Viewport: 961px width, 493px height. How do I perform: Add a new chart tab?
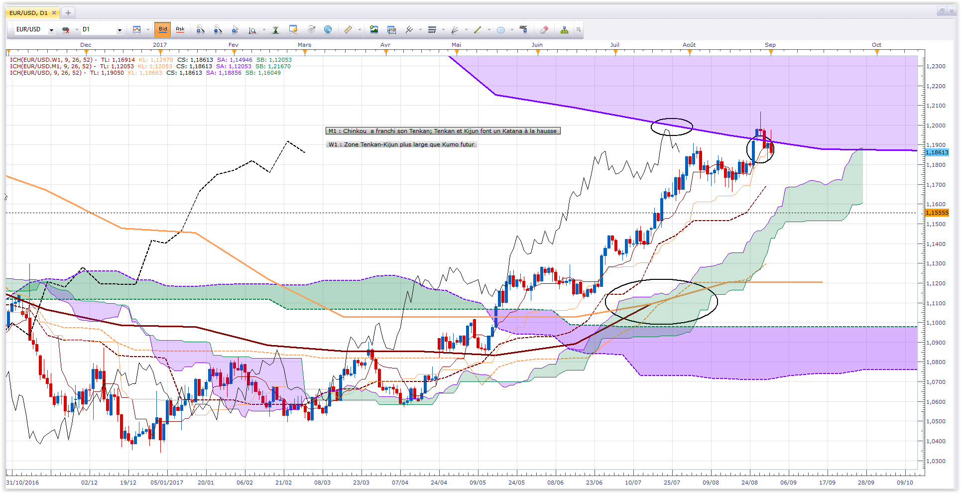68,13
